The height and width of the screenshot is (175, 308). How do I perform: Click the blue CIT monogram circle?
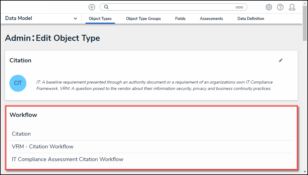tap(18, 83)
